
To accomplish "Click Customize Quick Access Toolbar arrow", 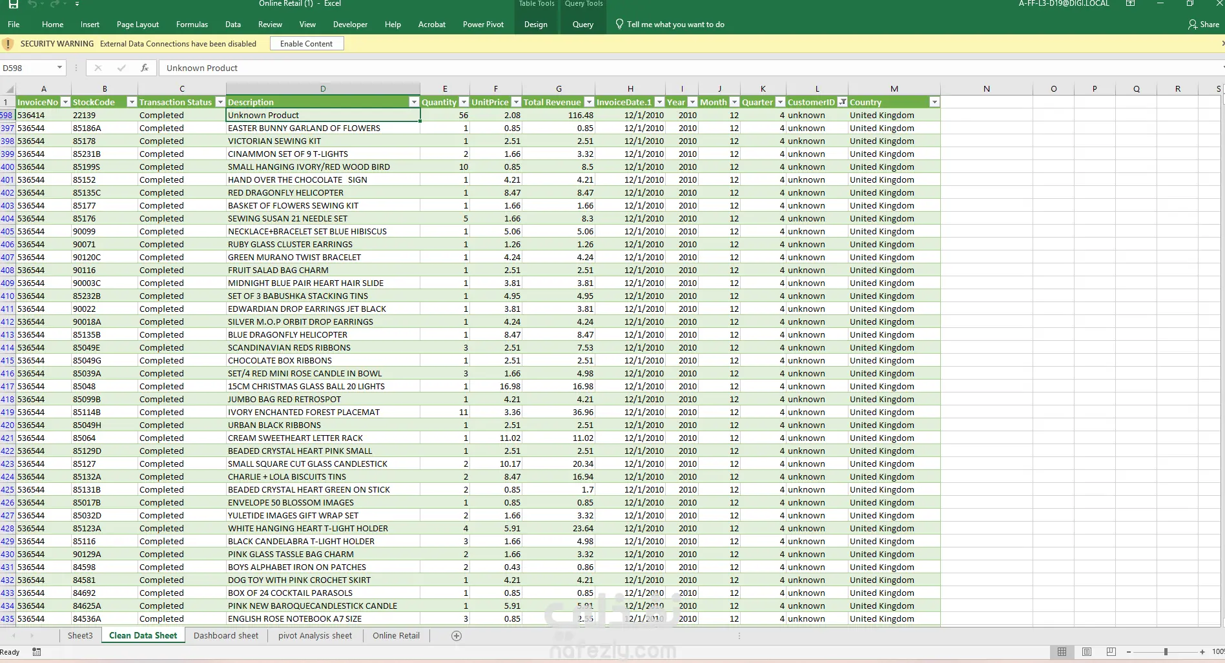I will pos(77,4).
